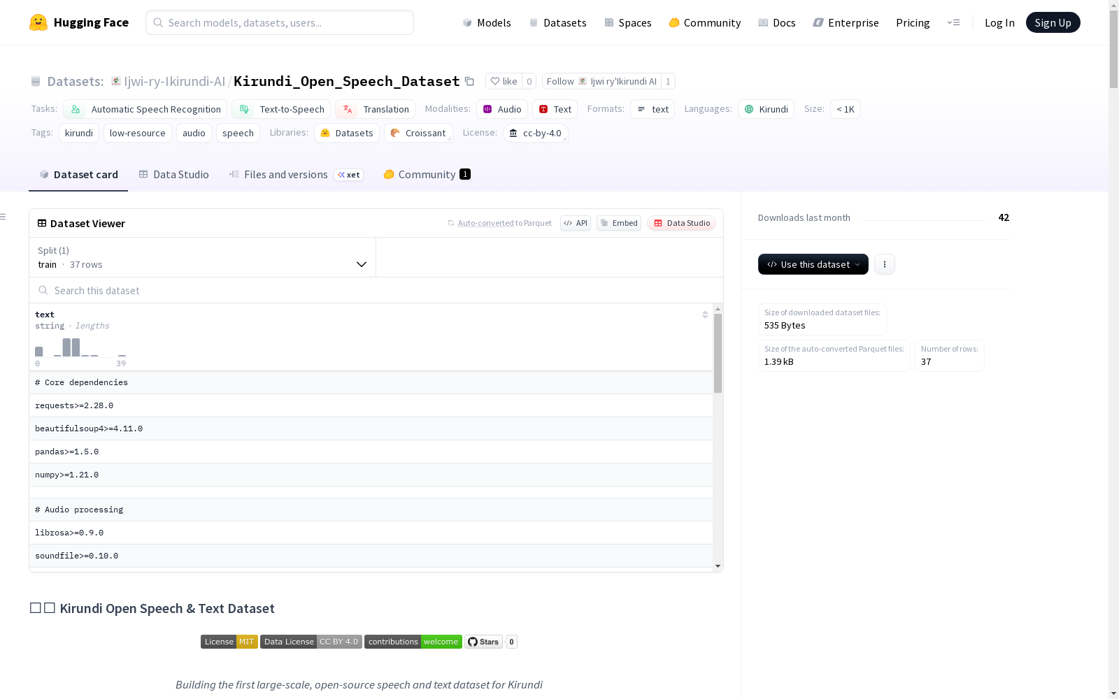Click the librosa>=0.9.0 row
Viewport: 1119px width, 699px height.
(371, 533)
